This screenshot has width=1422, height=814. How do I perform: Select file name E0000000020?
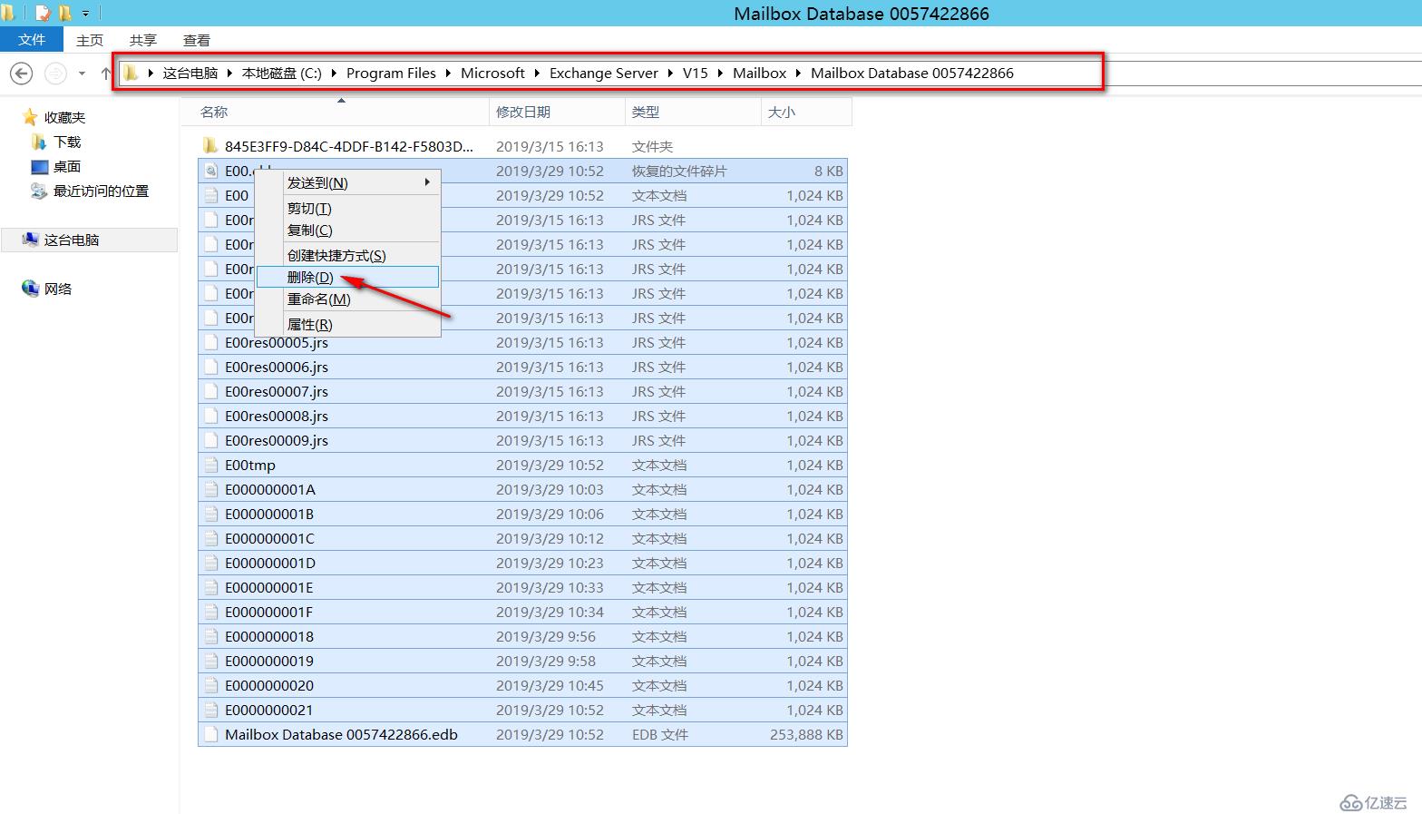click(269, 685)
